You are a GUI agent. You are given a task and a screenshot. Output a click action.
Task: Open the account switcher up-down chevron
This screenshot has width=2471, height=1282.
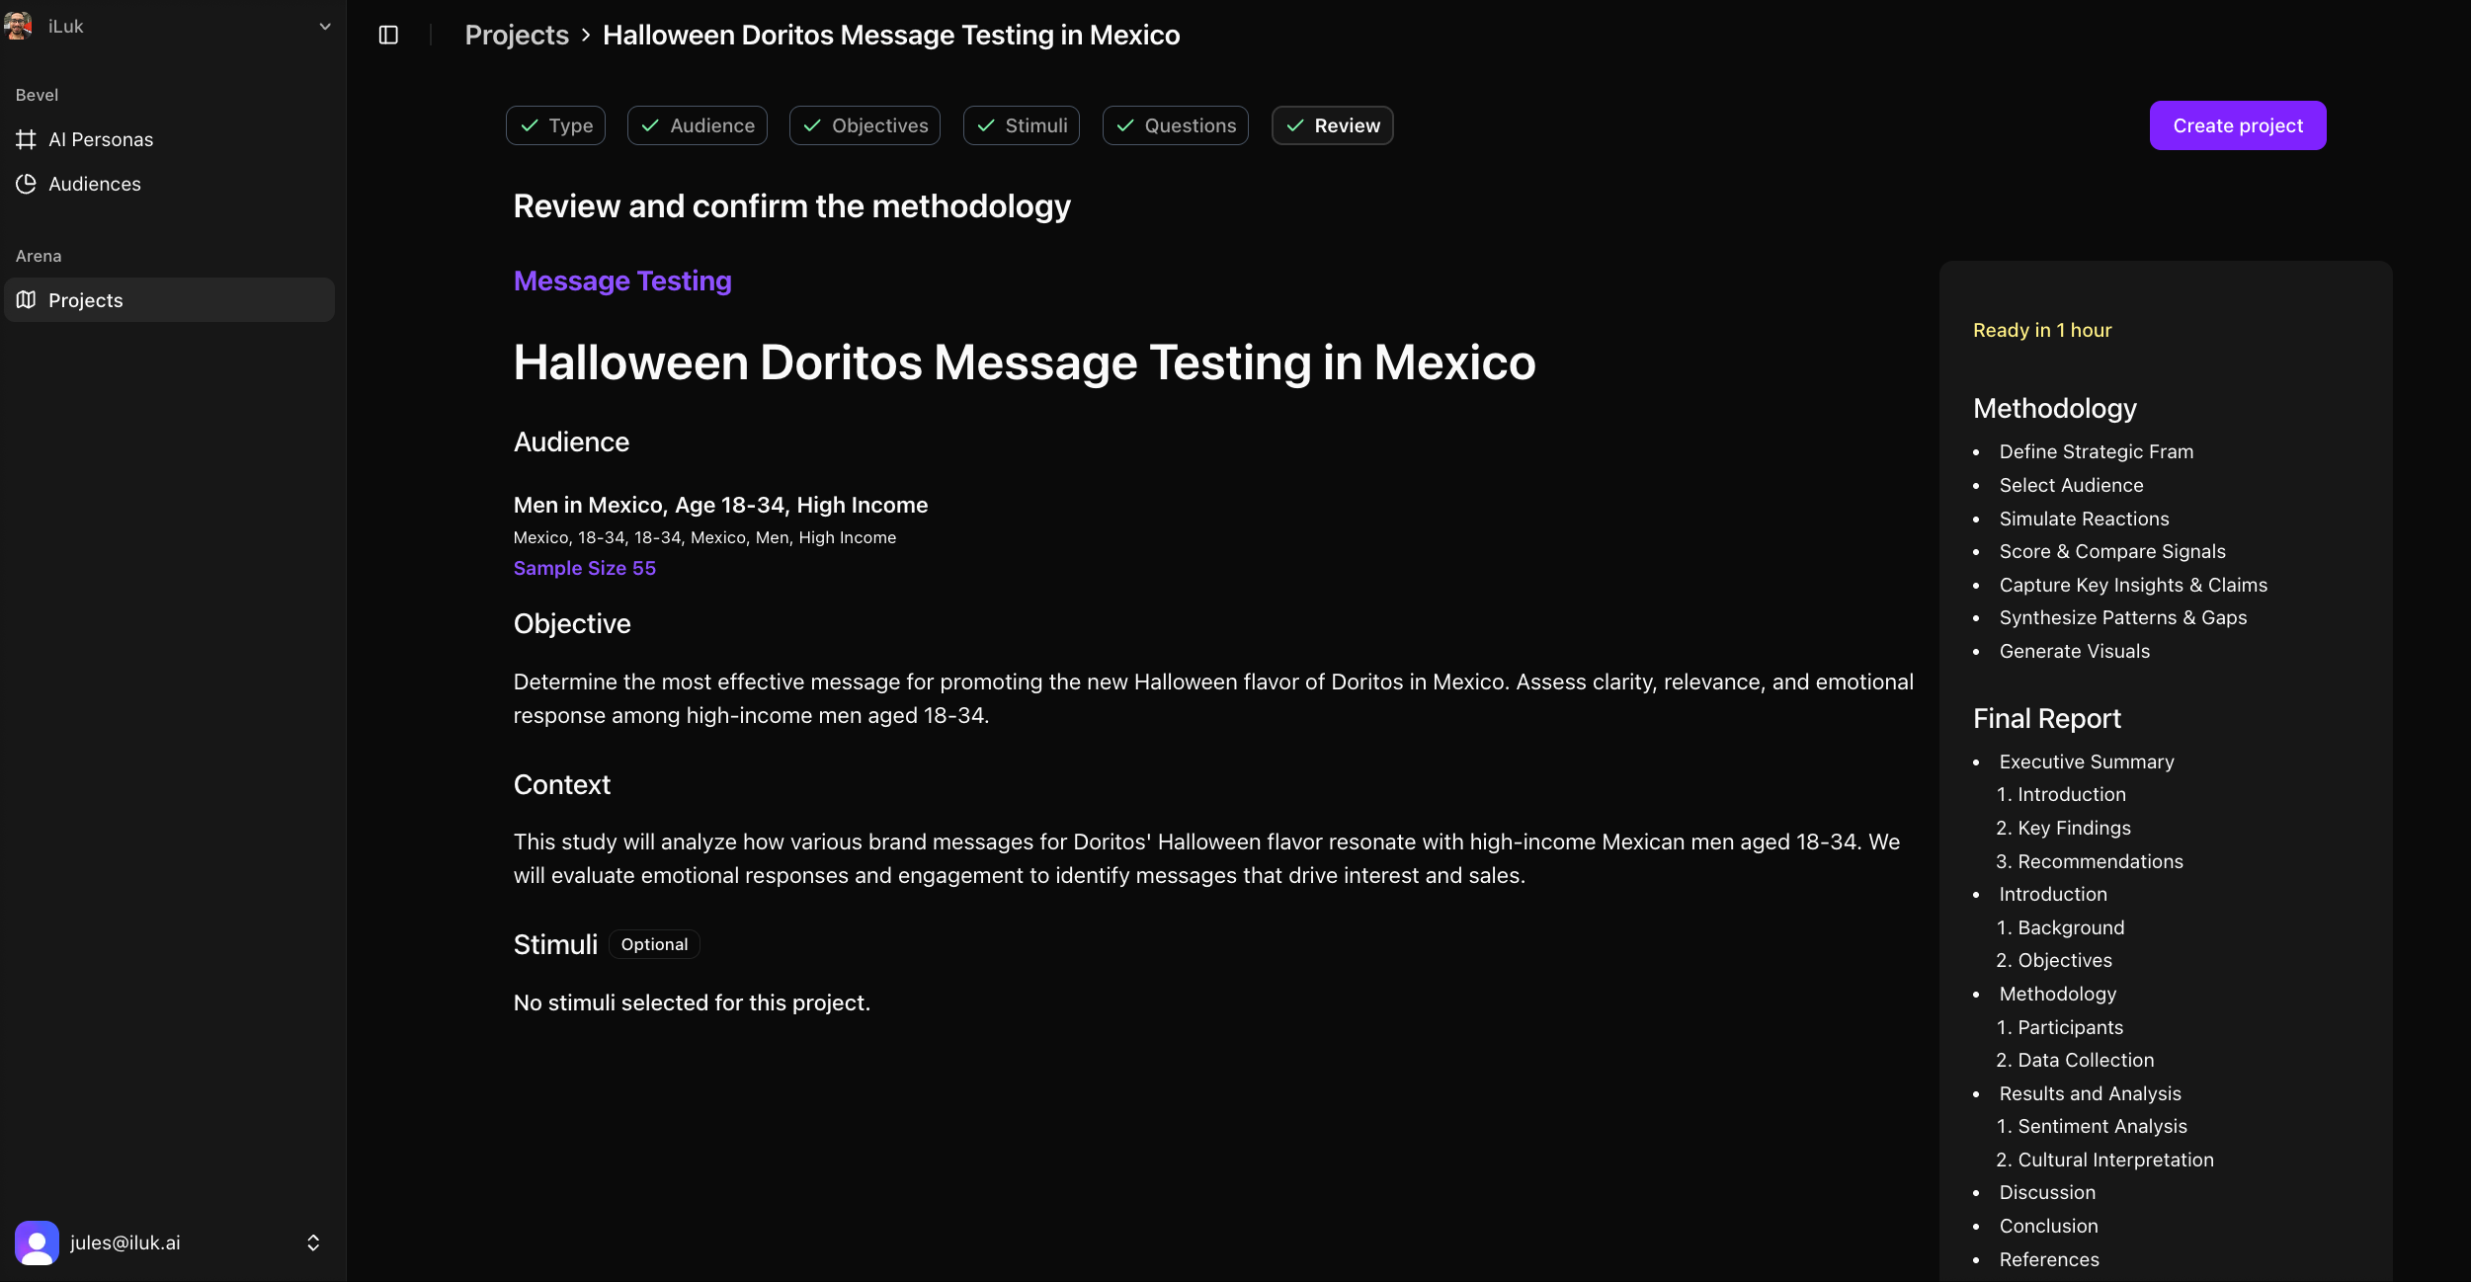coord(313,1242)
